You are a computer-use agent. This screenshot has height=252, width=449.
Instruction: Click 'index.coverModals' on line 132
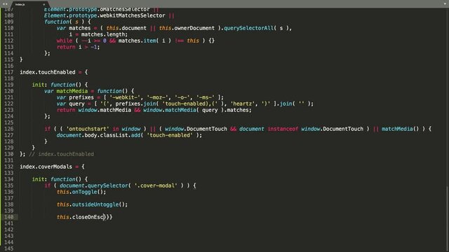tap(46, 167)
